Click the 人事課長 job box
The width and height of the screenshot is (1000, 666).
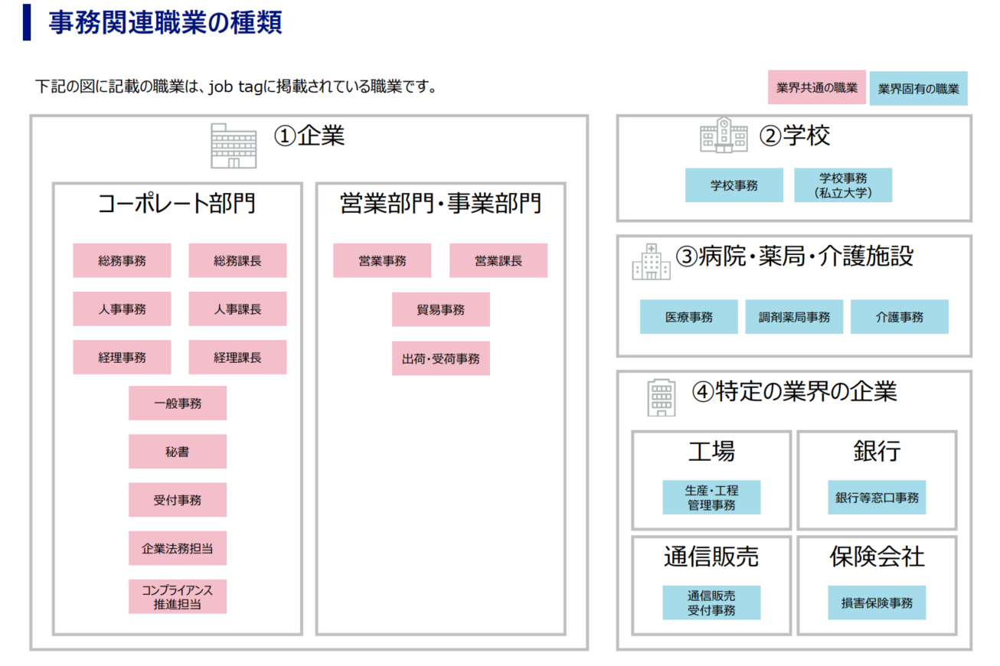[x=237, y=309]
